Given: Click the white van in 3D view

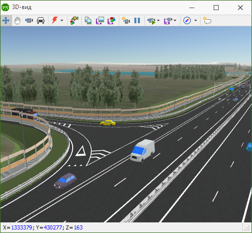Looking at the screenshot, I should point(142,151).
